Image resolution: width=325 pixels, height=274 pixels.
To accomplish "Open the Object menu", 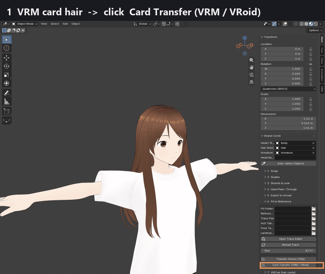I will pyautogui.click(x=76, y=24).
